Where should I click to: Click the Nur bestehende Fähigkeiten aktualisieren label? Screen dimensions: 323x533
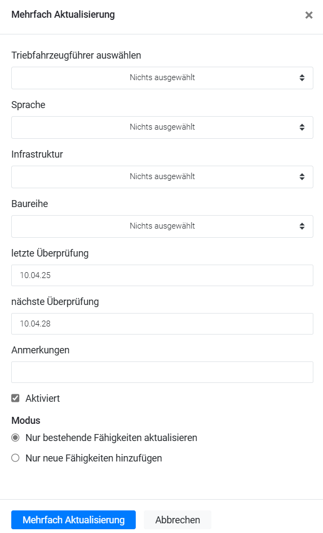112,438
